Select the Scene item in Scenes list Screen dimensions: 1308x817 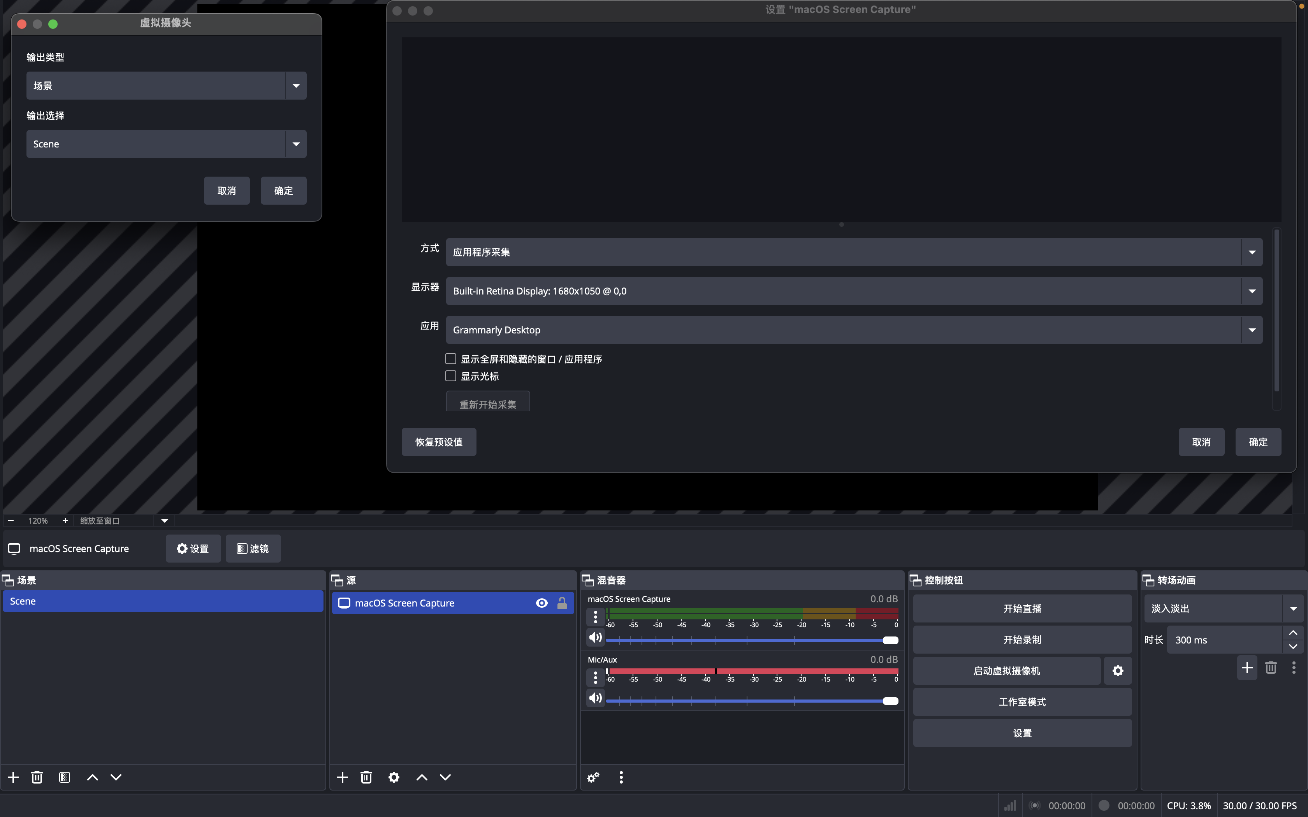(162, 601)
